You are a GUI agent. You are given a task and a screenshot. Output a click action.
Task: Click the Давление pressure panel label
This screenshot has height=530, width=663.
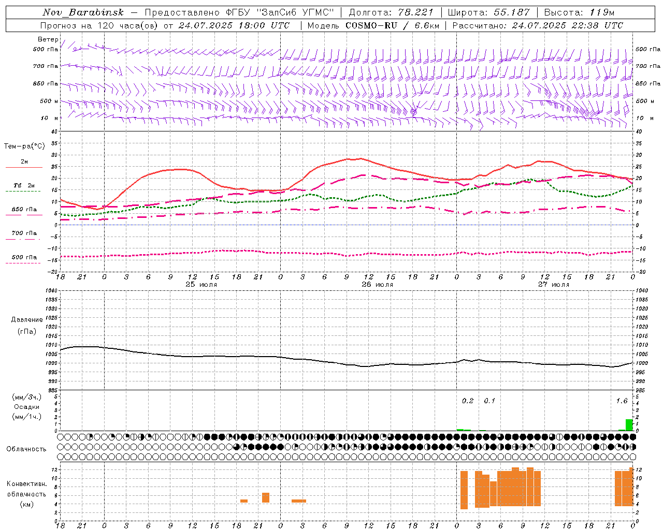point(27,320)
